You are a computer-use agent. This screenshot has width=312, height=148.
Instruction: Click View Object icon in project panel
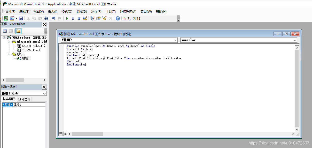click(x=11, y=31)
